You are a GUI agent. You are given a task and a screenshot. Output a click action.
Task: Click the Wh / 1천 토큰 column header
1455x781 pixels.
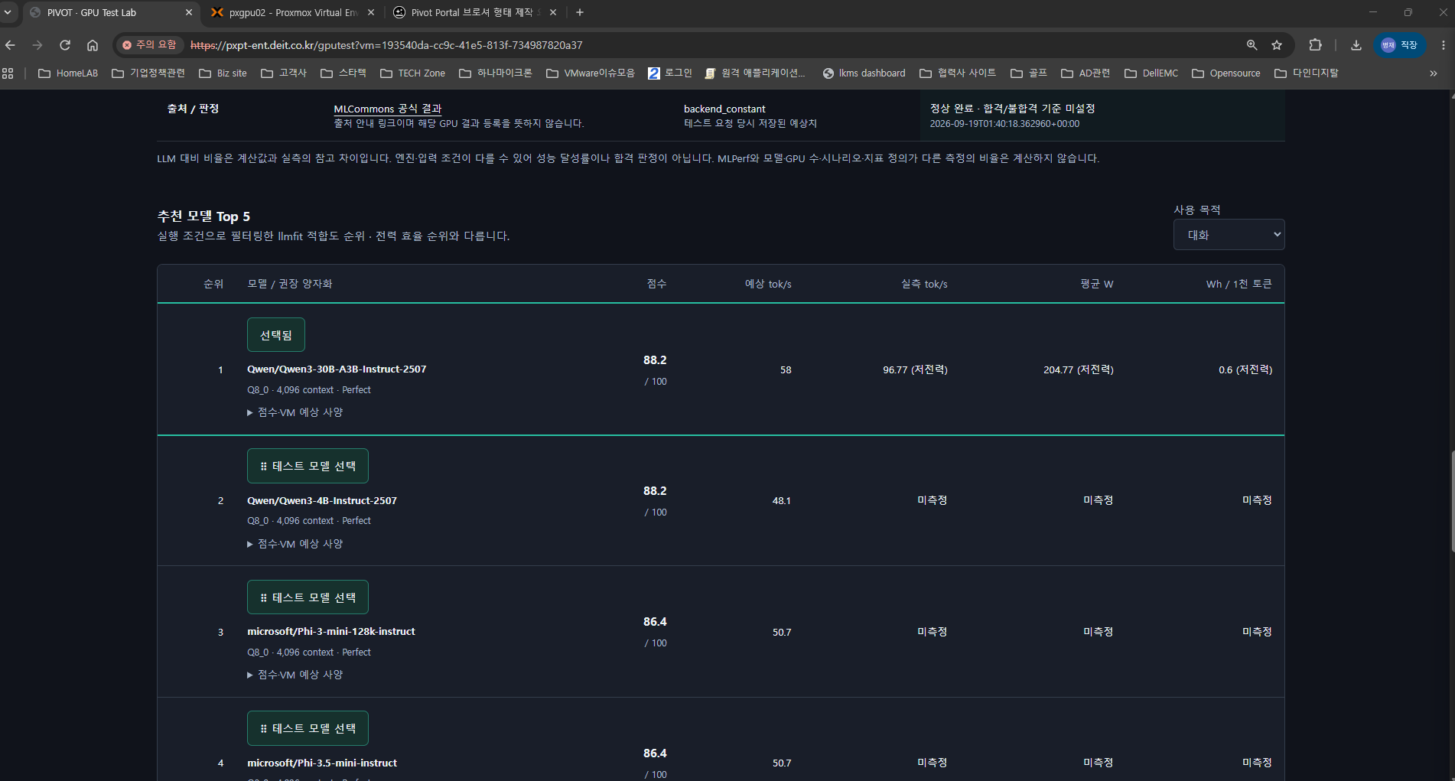coord(1239,284)
